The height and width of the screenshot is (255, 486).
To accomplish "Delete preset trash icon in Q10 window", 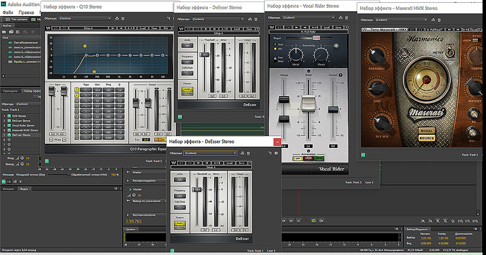I will tap(123, 18).
